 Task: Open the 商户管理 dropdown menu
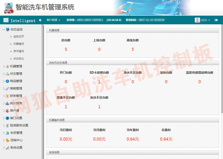[53, 20]
